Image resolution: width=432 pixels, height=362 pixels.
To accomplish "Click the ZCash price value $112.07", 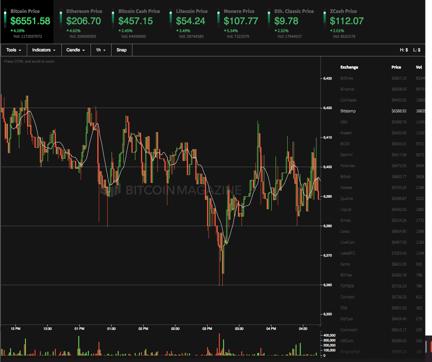I will tap(347, 21).
